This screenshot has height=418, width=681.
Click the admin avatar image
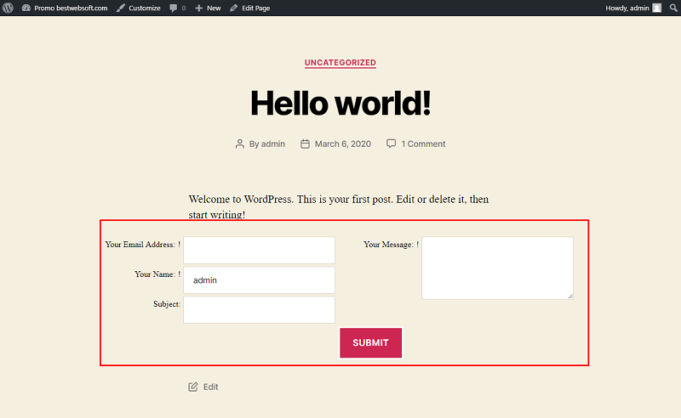656,8
